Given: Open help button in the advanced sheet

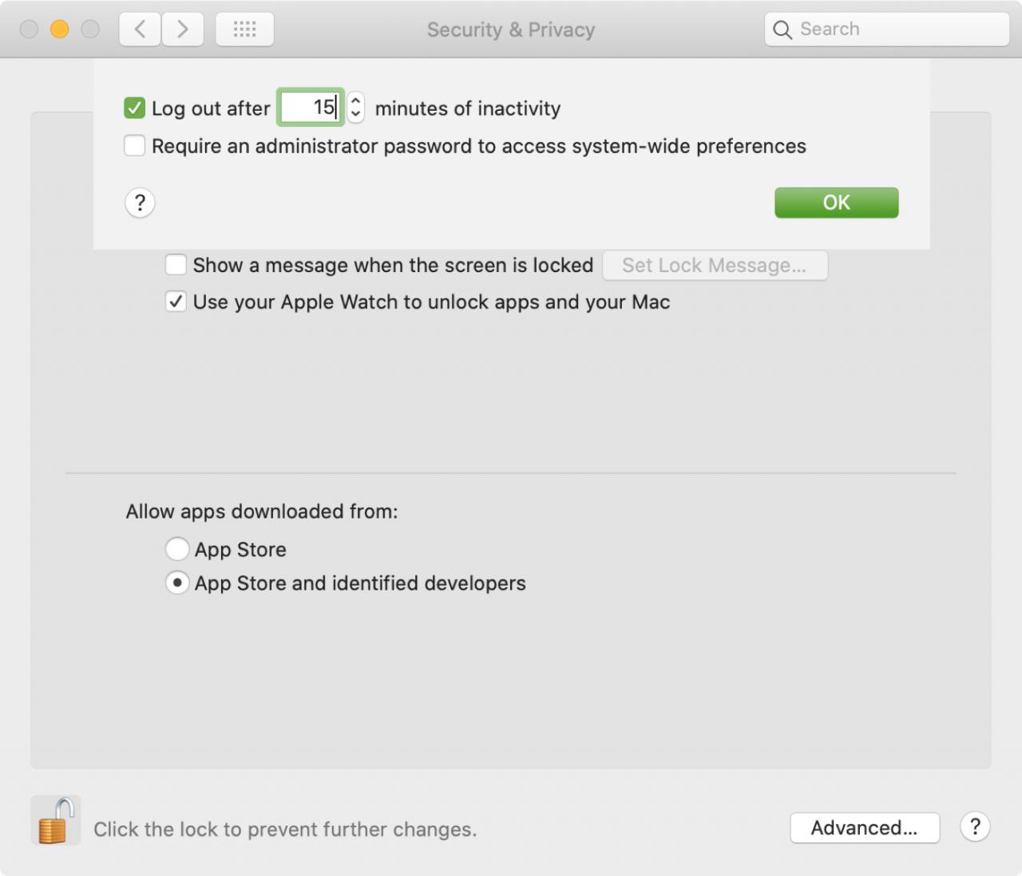Looking at the screenshot, I should click(x=140, y=203).
